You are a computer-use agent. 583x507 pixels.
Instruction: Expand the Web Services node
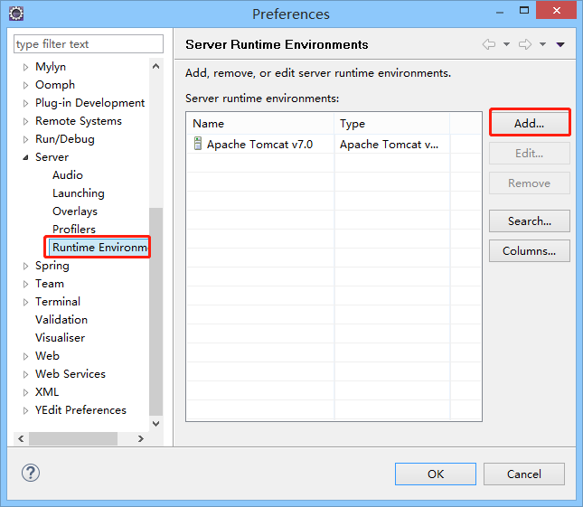pyautogui.click(x=25, y=374)
